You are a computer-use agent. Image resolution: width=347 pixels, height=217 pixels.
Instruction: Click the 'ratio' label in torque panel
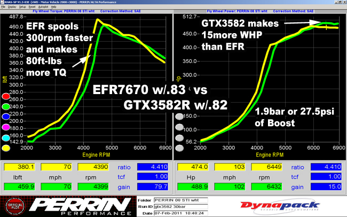124,167
